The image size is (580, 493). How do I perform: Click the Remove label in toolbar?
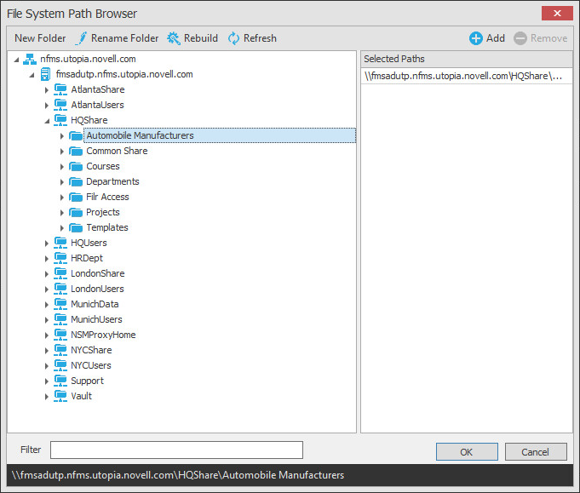coord(549,38)
